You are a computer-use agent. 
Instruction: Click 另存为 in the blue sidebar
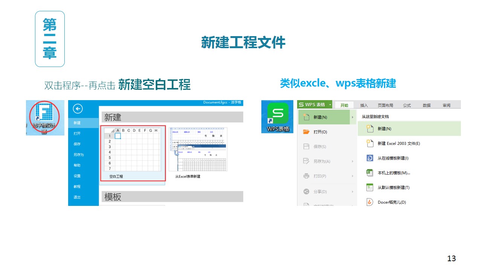click(x=79, y=155)
